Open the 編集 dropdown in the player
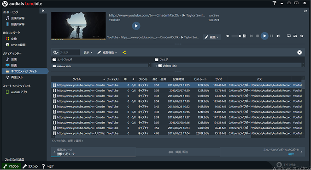The image size is (311, 170). 211,37
